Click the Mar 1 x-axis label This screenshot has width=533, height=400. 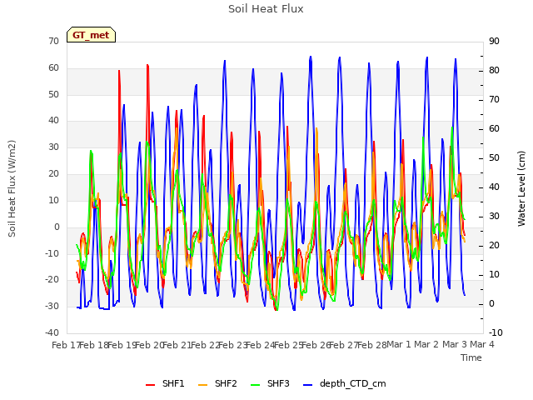(x=400, y=344)
